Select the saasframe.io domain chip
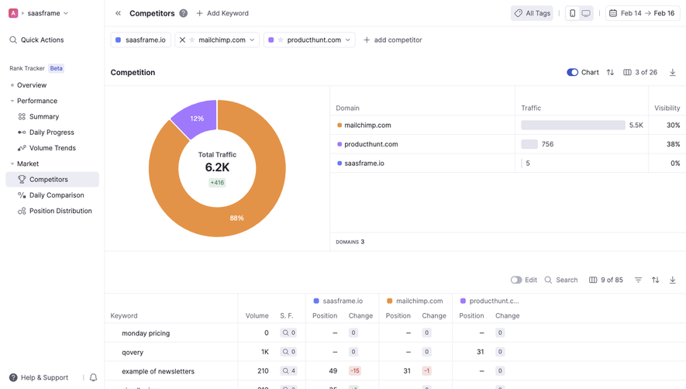The width and height of the screenshot is (686, 389). tap(140, 40)
